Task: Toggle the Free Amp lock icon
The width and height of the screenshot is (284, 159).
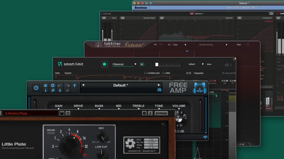Action: 67,90
